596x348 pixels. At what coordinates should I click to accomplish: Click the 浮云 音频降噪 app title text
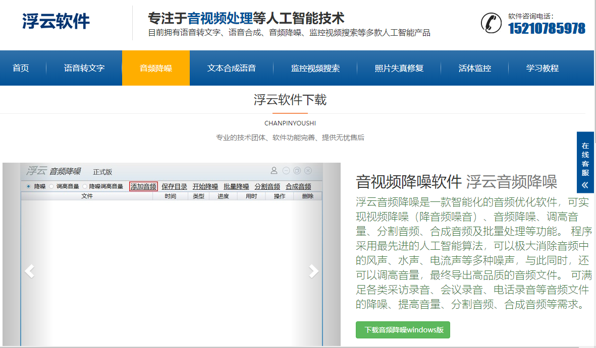pos(53,171)
